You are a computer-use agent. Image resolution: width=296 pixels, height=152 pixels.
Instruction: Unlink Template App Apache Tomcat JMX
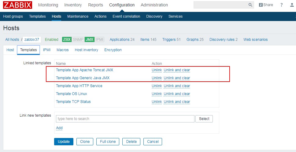[157, 70]
